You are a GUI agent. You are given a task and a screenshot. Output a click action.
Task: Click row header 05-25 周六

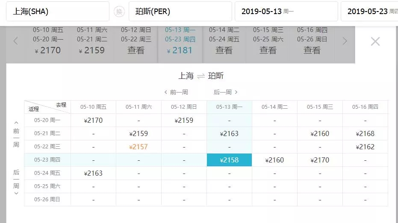[47, 186]
